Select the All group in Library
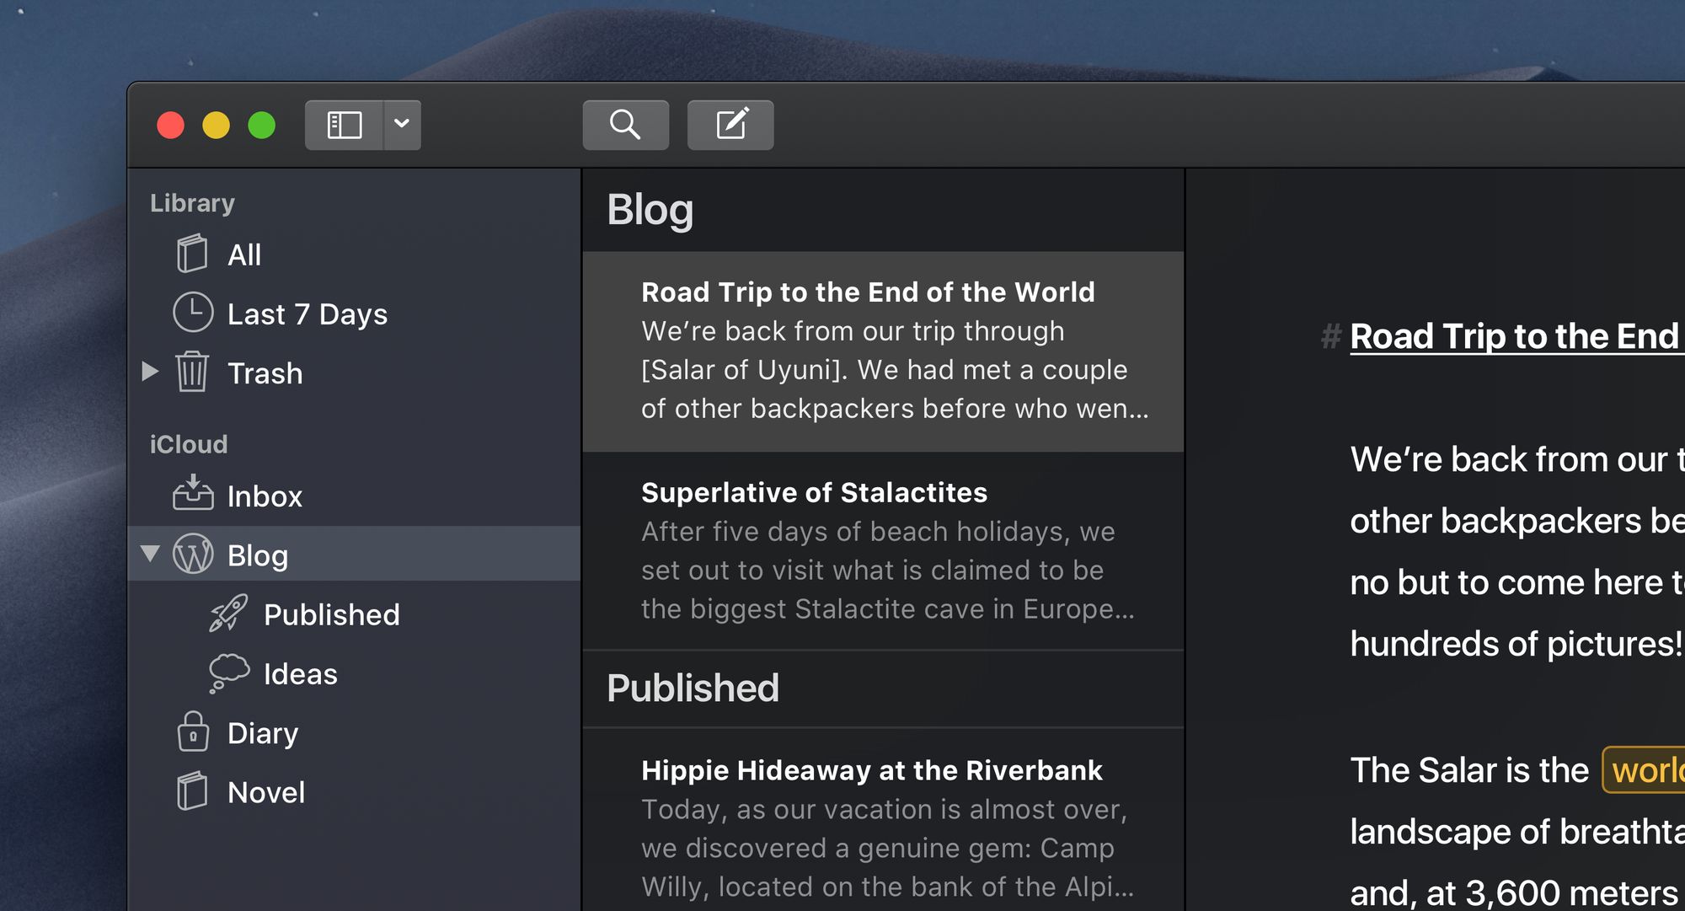This screenshot has height=911, width=1685. coord(243,254)
